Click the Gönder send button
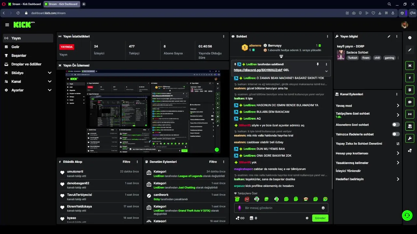The image size is (417, 234). [320, 218]
